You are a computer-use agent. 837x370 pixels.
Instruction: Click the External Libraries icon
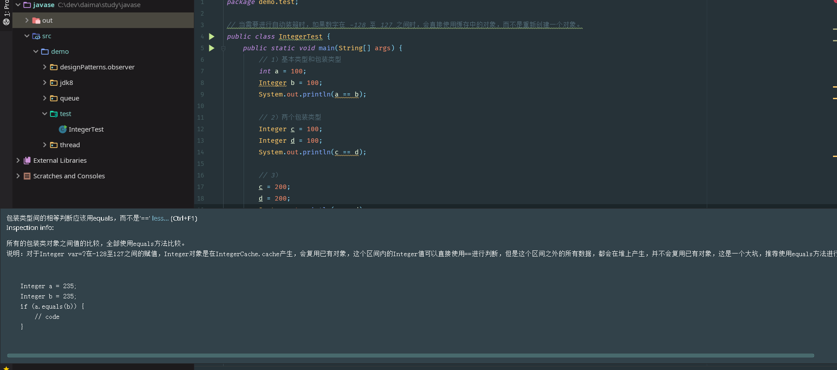(27, 161)
